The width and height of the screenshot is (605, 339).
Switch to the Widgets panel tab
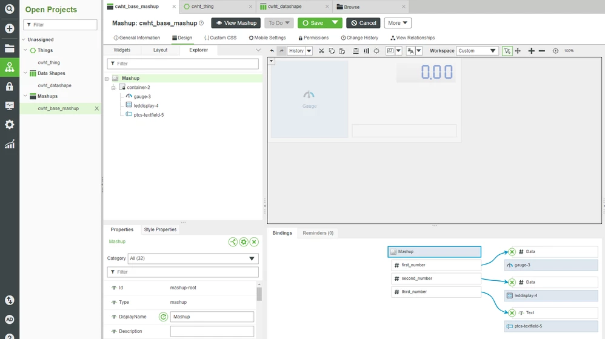[x=122, y=50]
